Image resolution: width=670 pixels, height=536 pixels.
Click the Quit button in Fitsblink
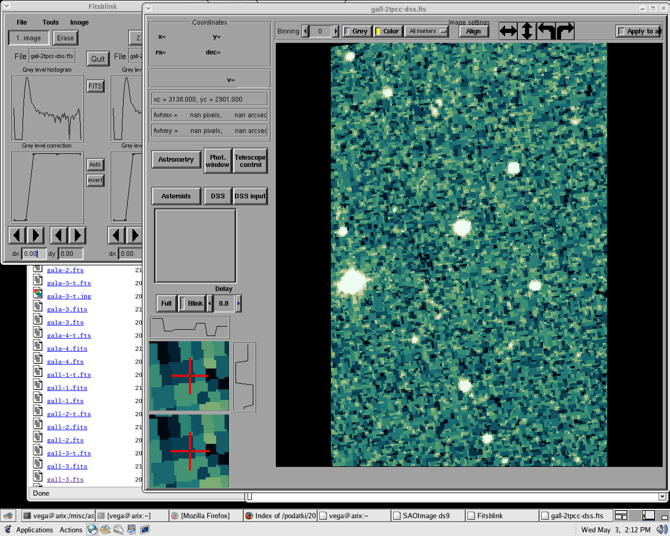point(98,59)
